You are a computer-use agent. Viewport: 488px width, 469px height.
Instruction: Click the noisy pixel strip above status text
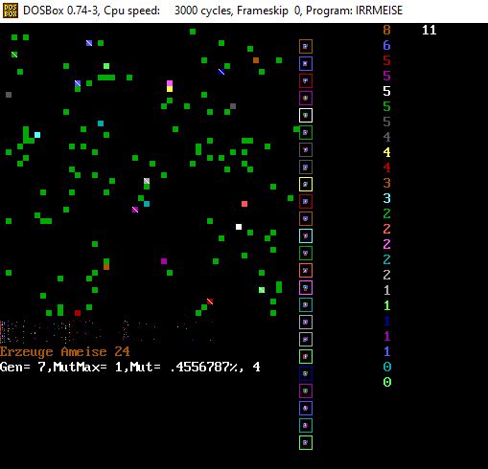[107, 332]
